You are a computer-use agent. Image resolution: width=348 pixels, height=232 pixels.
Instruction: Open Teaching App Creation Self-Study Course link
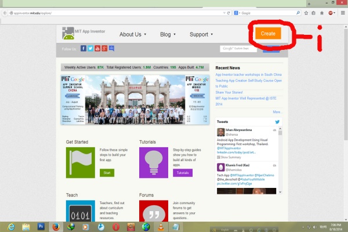pyautogui.click(x=249, y=84)
